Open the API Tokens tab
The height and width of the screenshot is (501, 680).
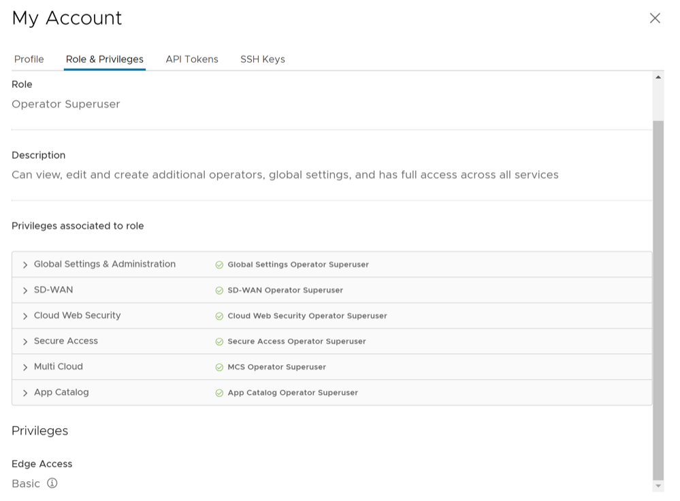pos(192,59)
